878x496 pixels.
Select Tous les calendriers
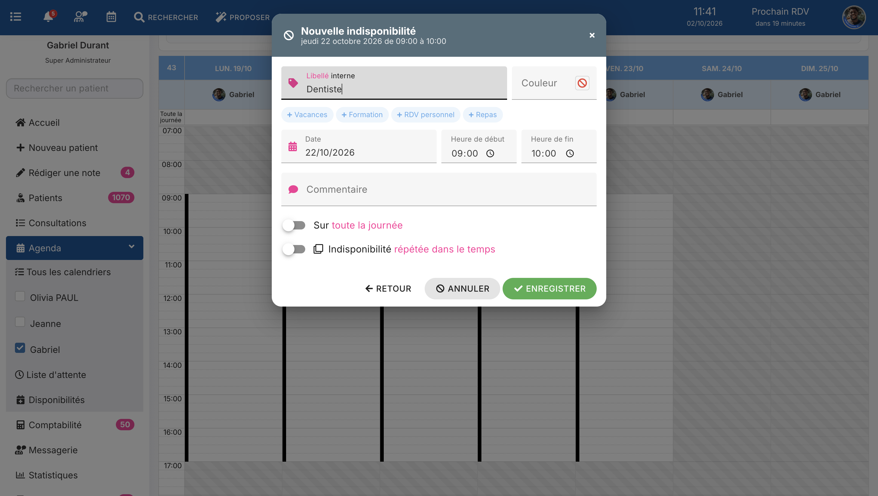pyautogui.click(x=75, y=272)
